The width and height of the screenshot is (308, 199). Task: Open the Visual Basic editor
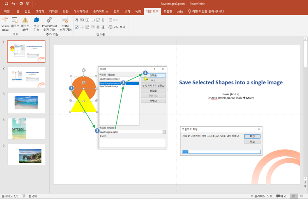[5, 24]
